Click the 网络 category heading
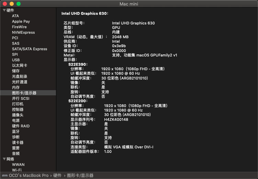 pyautogui.click(x=10, y=159)
